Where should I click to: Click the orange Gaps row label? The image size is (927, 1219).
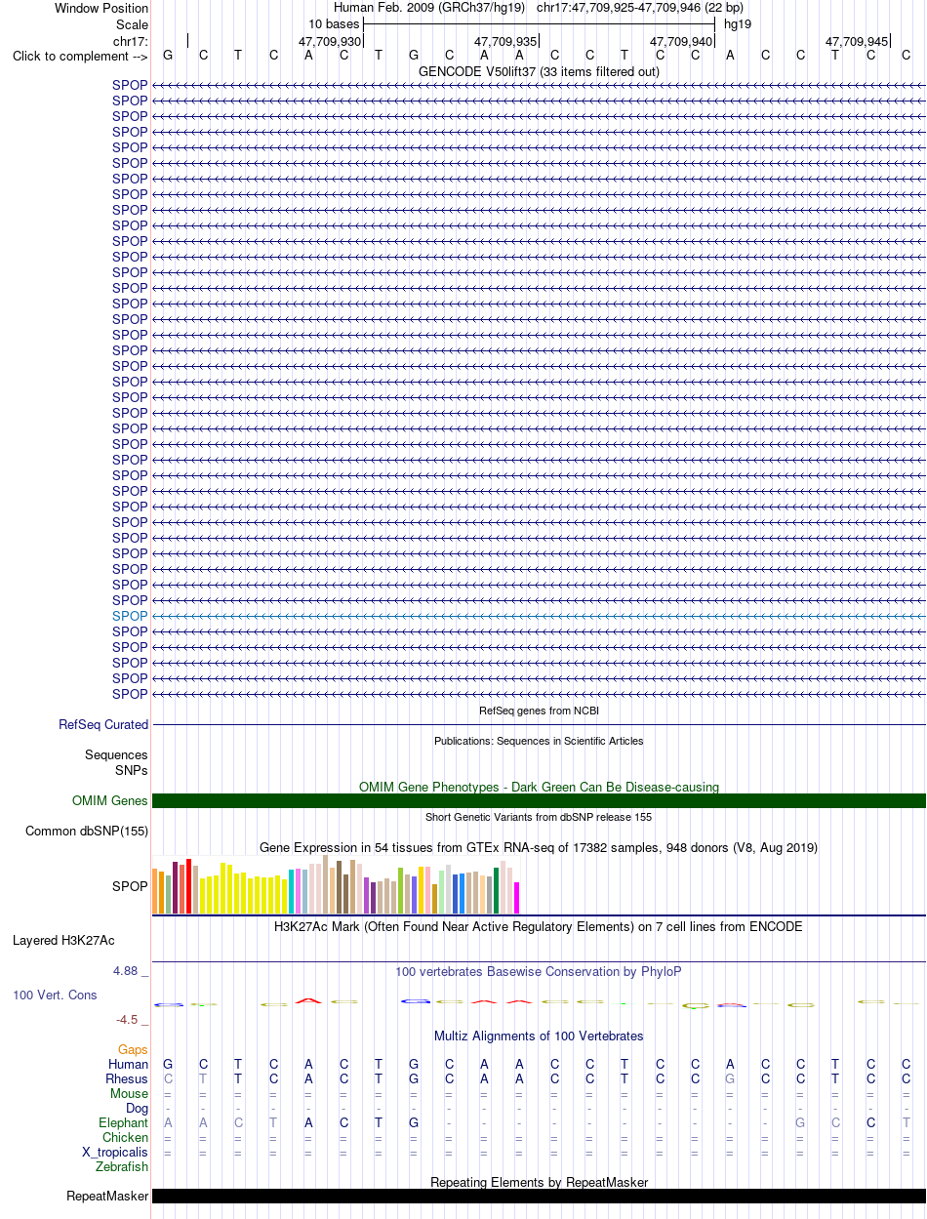133,1049
